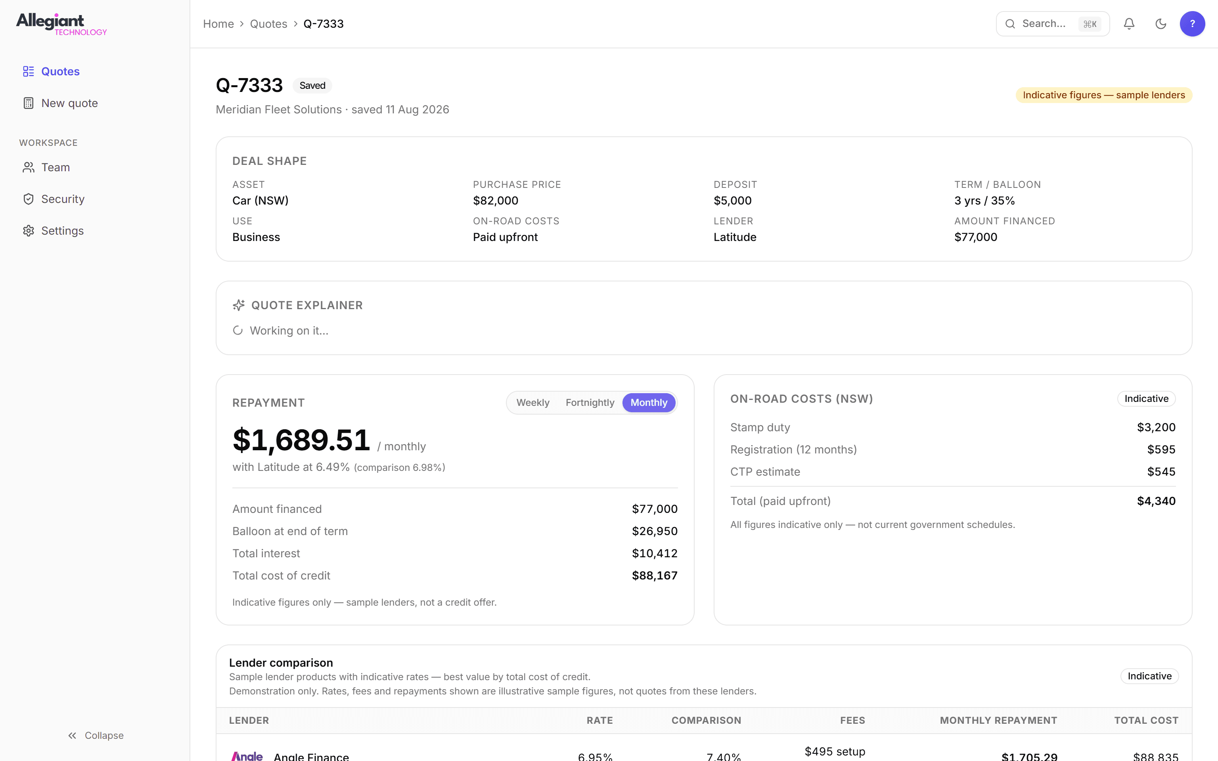
Task: Click Indicative badge in Lender comparison
Action: [1149, 676]
